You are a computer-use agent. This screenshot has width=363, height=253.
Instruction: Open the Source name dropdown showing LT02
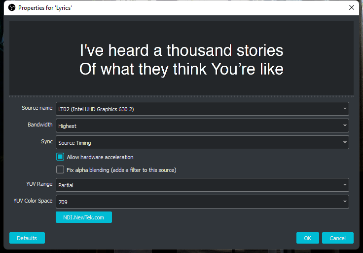click(202, 109)
